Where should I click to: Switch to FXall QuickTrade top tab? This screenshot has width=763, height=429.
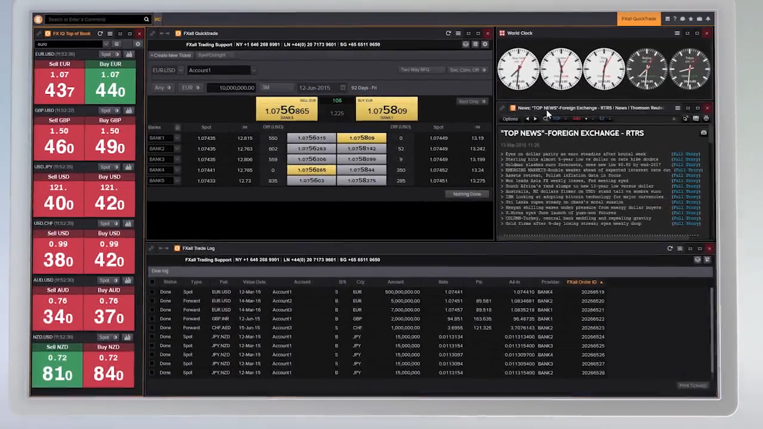[638, 19]
